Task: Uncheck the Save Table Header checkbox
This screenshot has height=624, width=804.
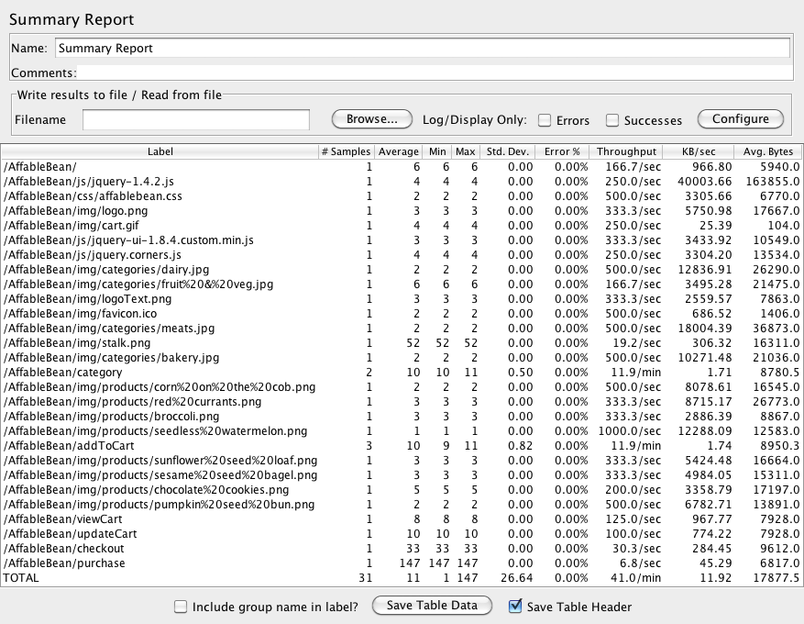Action: coord(515,606)
